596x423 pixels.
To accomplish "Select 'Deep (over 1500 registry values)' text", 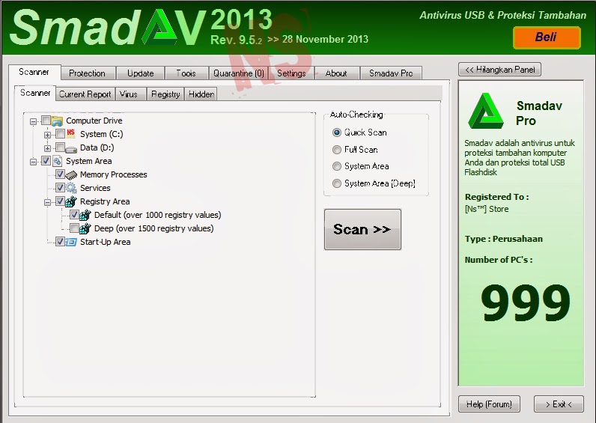I will click(x=154, y=228).
